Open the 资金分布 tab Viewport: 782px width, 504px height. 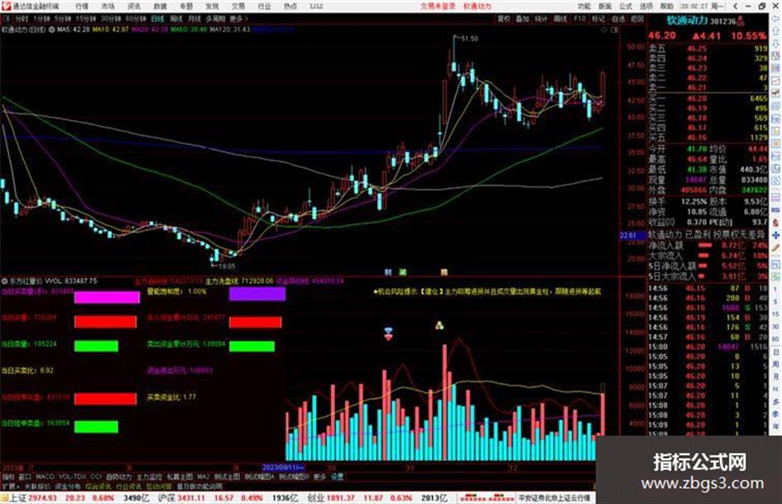68,487
